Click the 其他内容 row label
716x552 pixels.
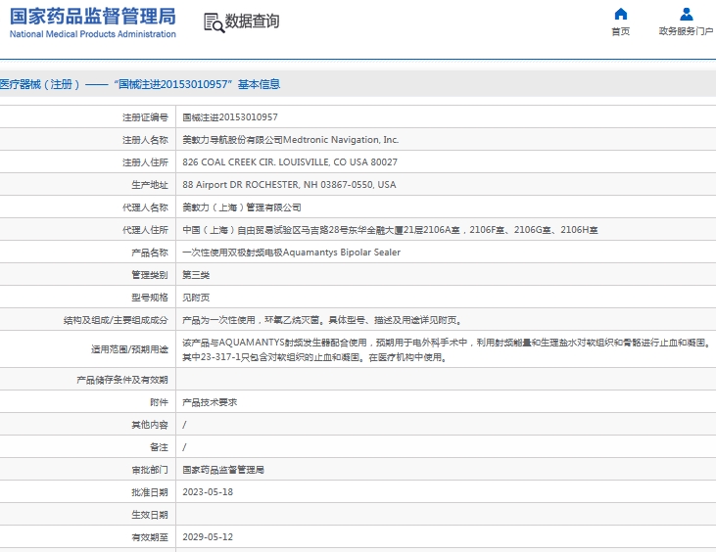pyautogui.click(x=150, y=425)
